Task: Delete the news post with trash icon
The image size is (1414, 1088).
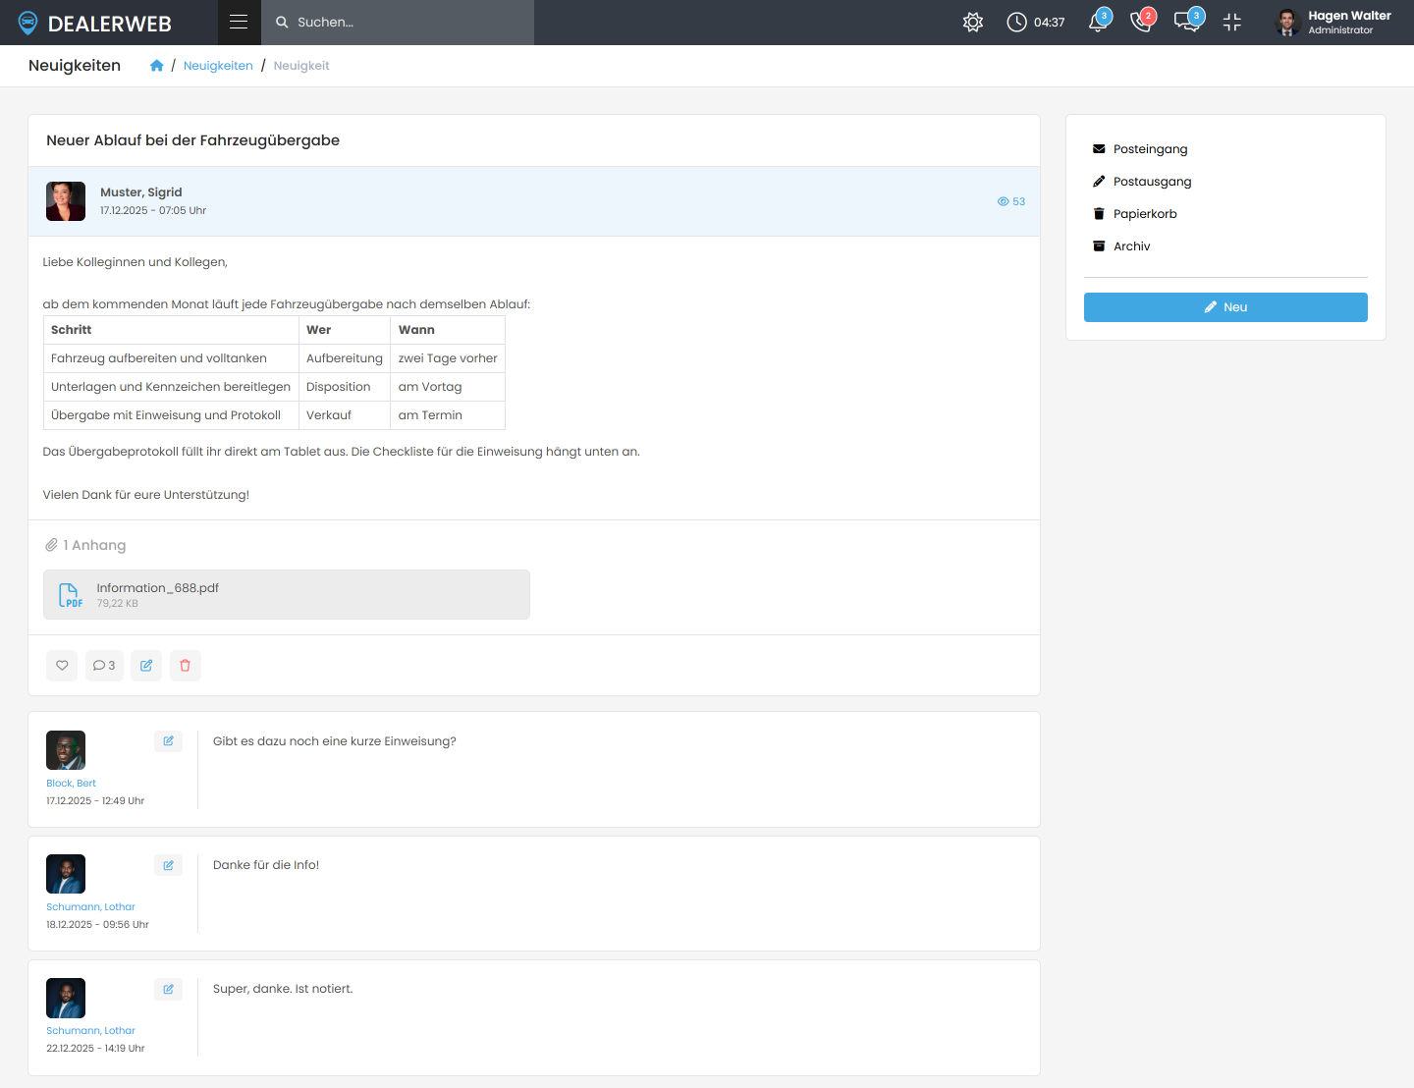Action: tap(186, 666)
